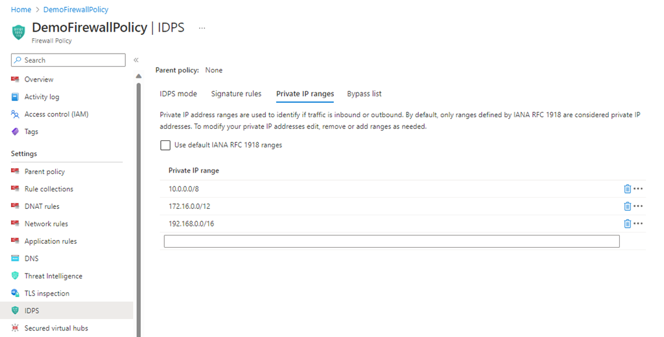The height and width of the screenshot is (337, 664).
Task: Click the TLS inspection icon in sidebar
Action: tap(16, 294)
